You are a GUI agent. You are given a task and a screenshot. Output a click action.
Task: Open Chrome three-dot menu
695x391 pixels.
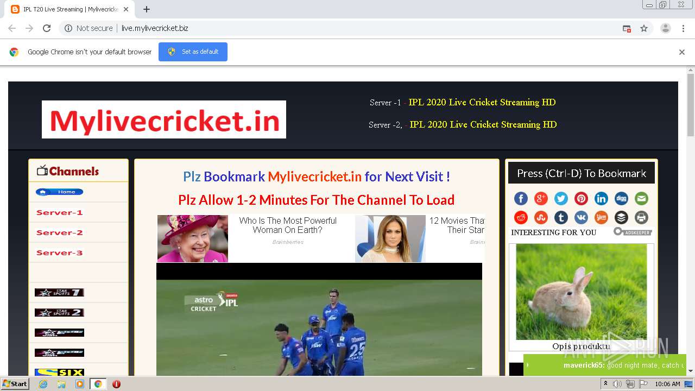pos(683,28)
